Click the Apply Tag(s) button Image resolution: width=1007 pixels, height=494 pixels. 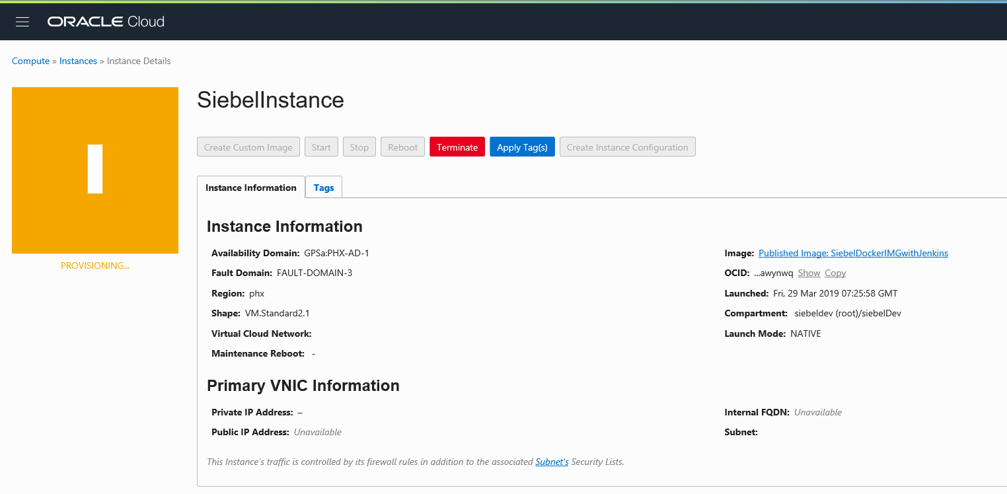point(522,146)
